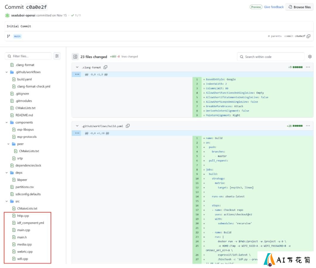The width and height of the screenshot is (316, 268).
Task: Click the git branch icon
Action: (x=8, y=36)
